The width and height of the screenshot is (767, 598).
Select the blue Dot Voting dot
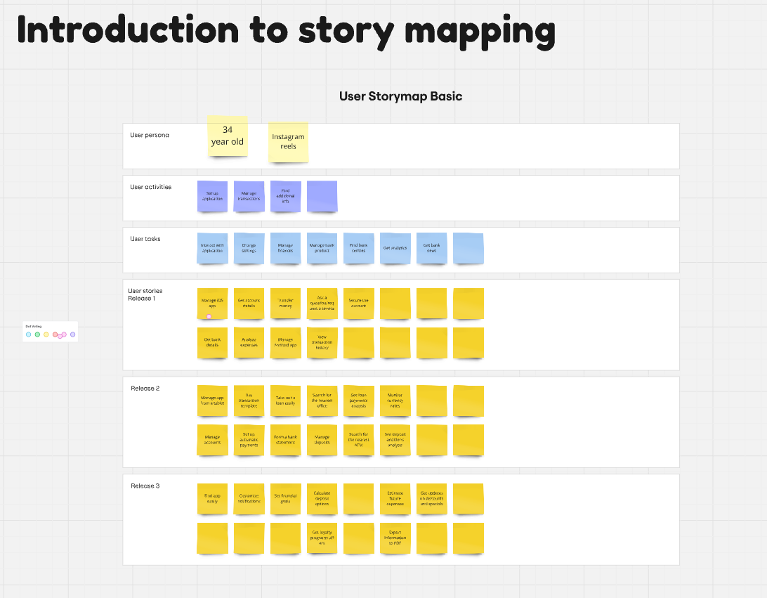click(29, 334)
